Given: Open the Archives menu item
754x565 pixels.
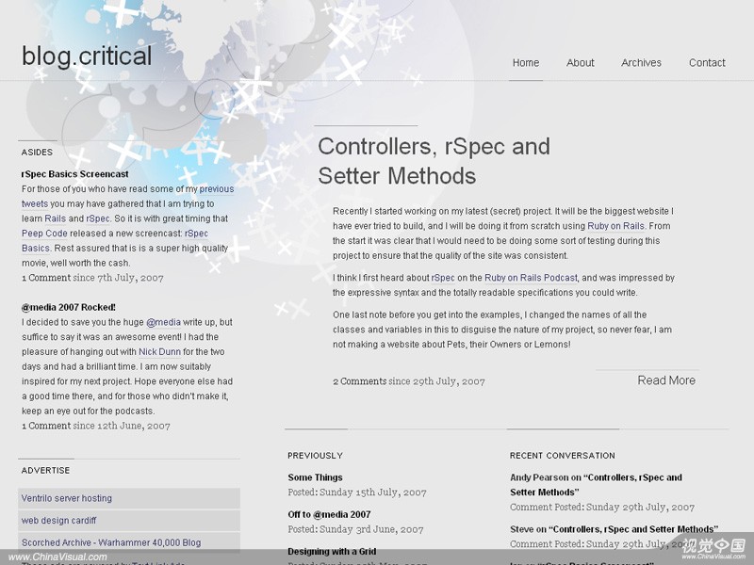Looking at the screenshot, I should point(641,62).
